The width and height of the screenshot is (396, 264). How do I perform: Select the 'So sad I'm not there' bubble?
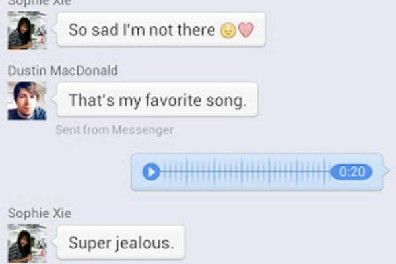coord(161,30)
